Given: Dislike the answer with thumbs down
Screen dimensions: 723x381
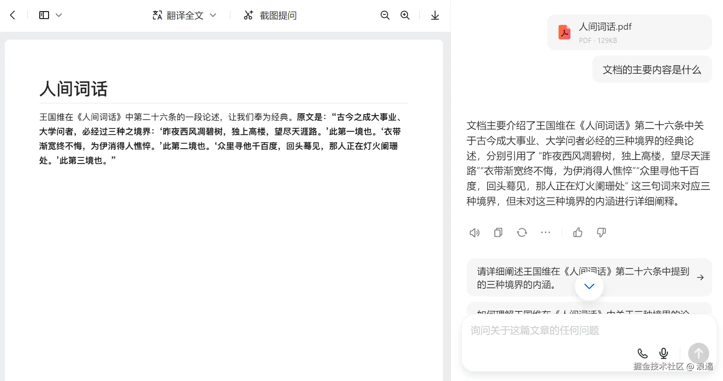Looking at the screenshot, I should coord(601,233).
